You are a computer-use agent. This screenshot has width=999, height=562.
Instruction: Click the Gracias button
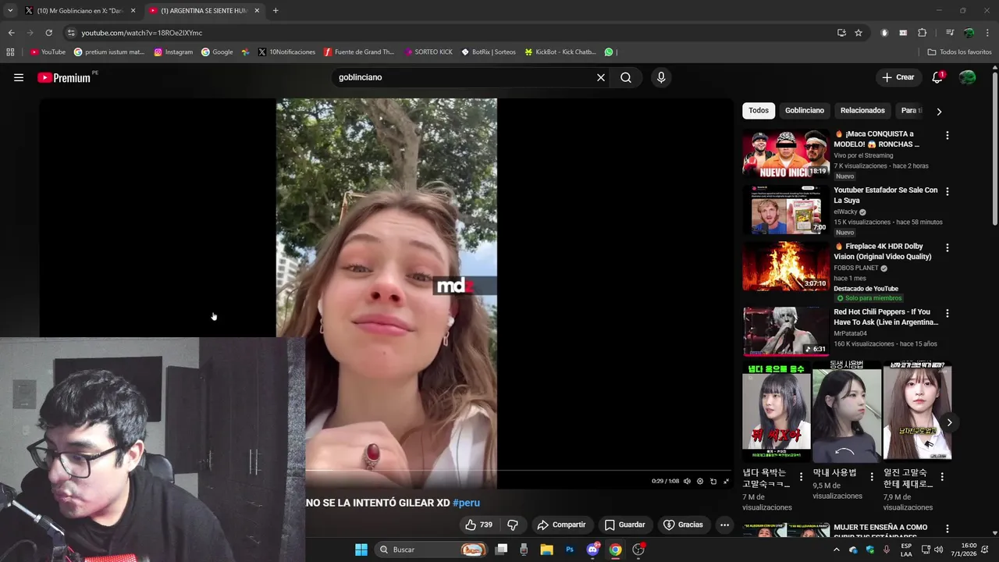[684, 525]
